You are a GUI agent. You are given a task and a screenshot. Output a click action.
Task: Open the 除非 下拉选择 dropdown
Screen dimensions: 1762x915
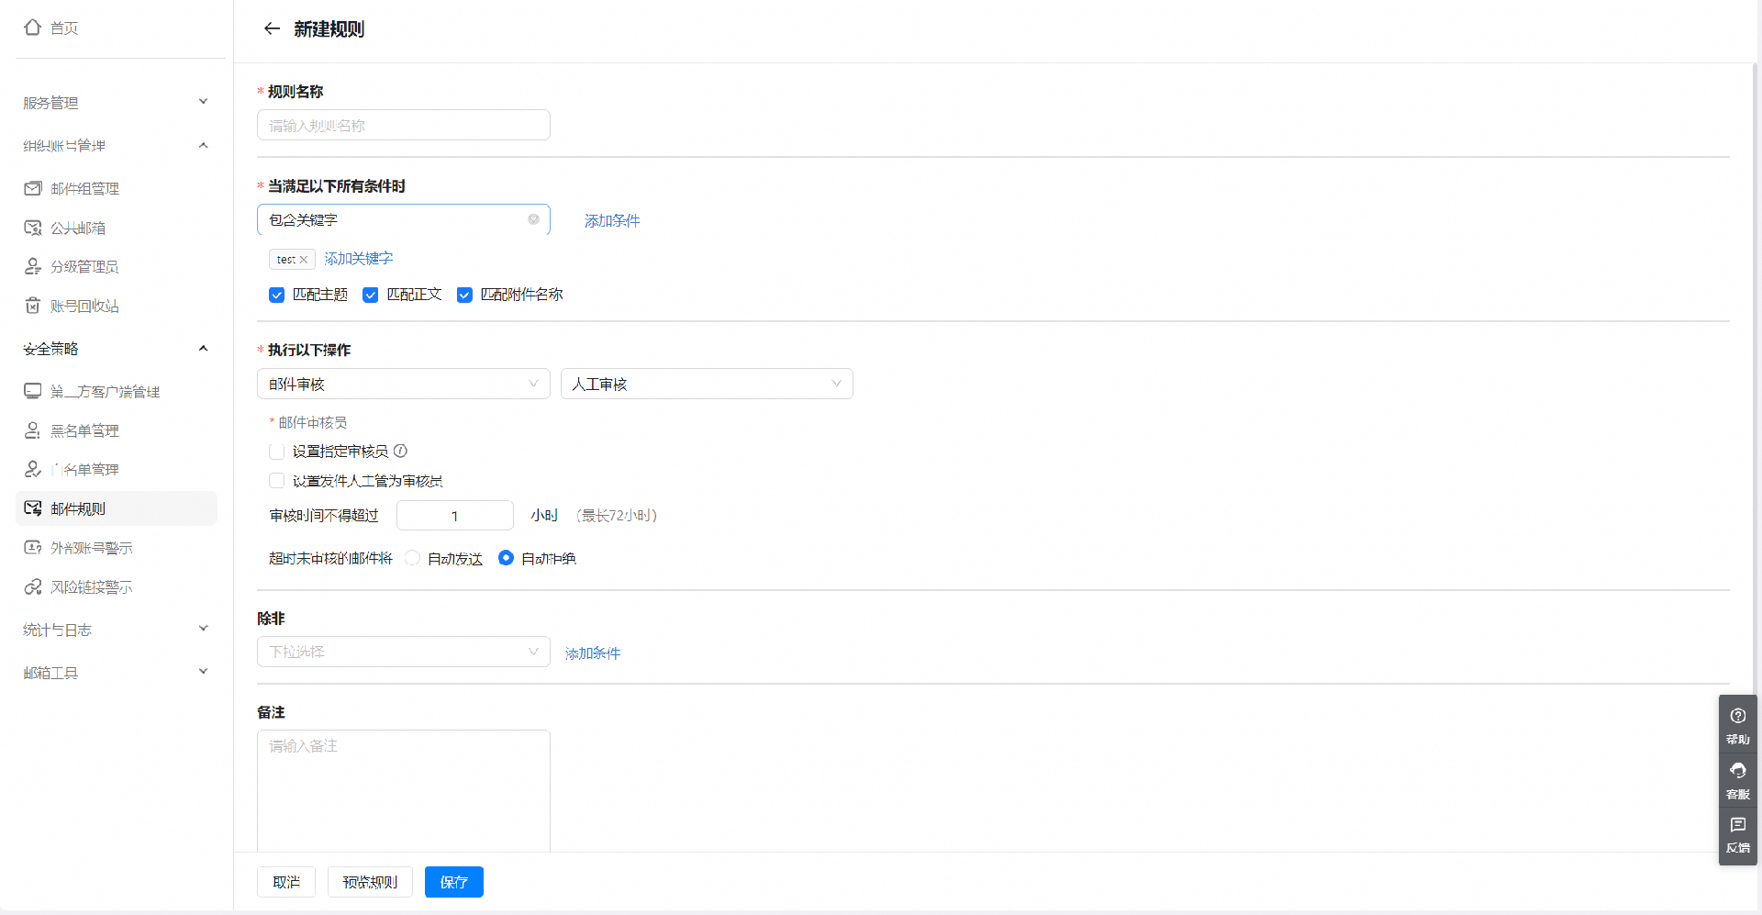[403, 652]
